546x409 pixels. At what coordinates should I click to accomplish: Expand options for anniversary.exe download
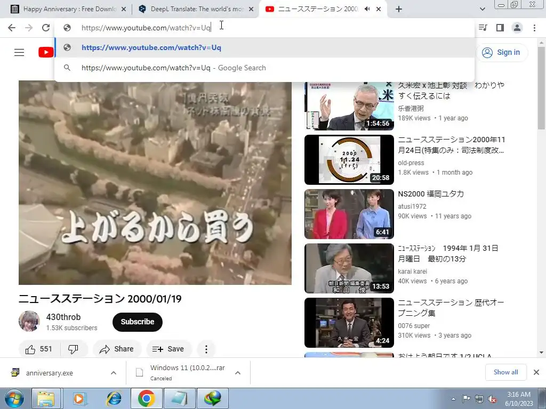click(x=114, y=373)
